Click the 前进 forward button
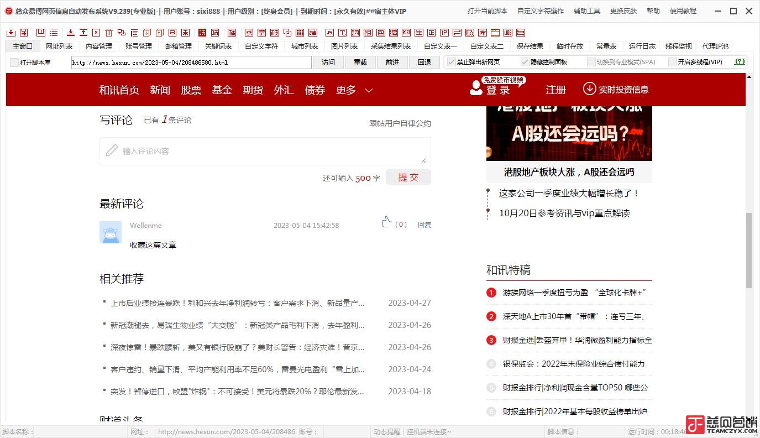Screen dimensions: 760x438 (392, 62)
